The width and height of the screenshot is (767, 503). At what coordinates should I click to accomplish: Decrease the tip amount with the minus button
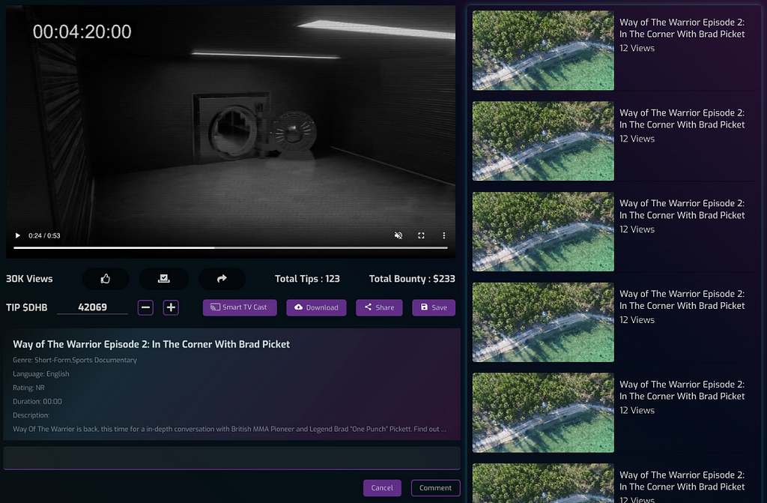145,307
